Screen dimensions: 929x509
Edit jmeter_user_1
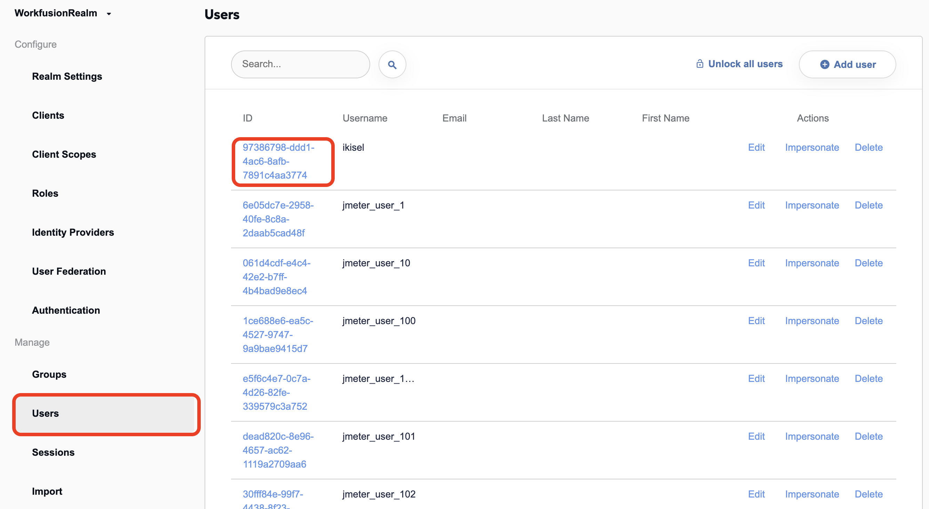(x=756, y=205)
